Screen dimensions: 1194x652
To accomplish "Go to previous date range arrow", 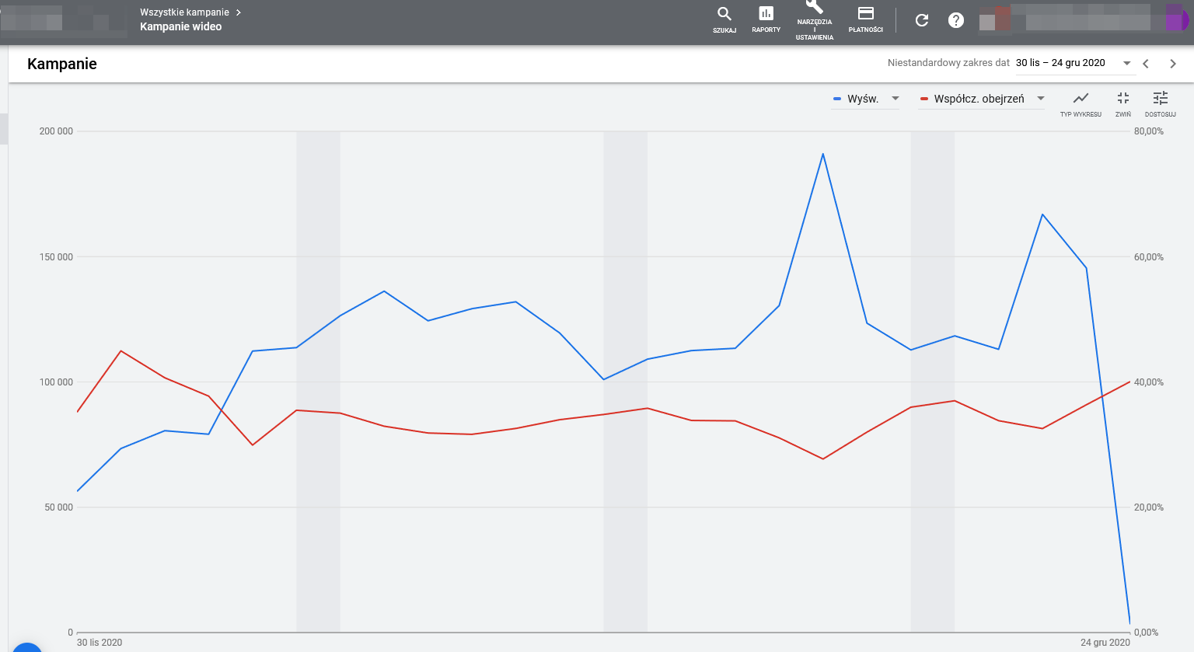I will tap(1146, 64).
